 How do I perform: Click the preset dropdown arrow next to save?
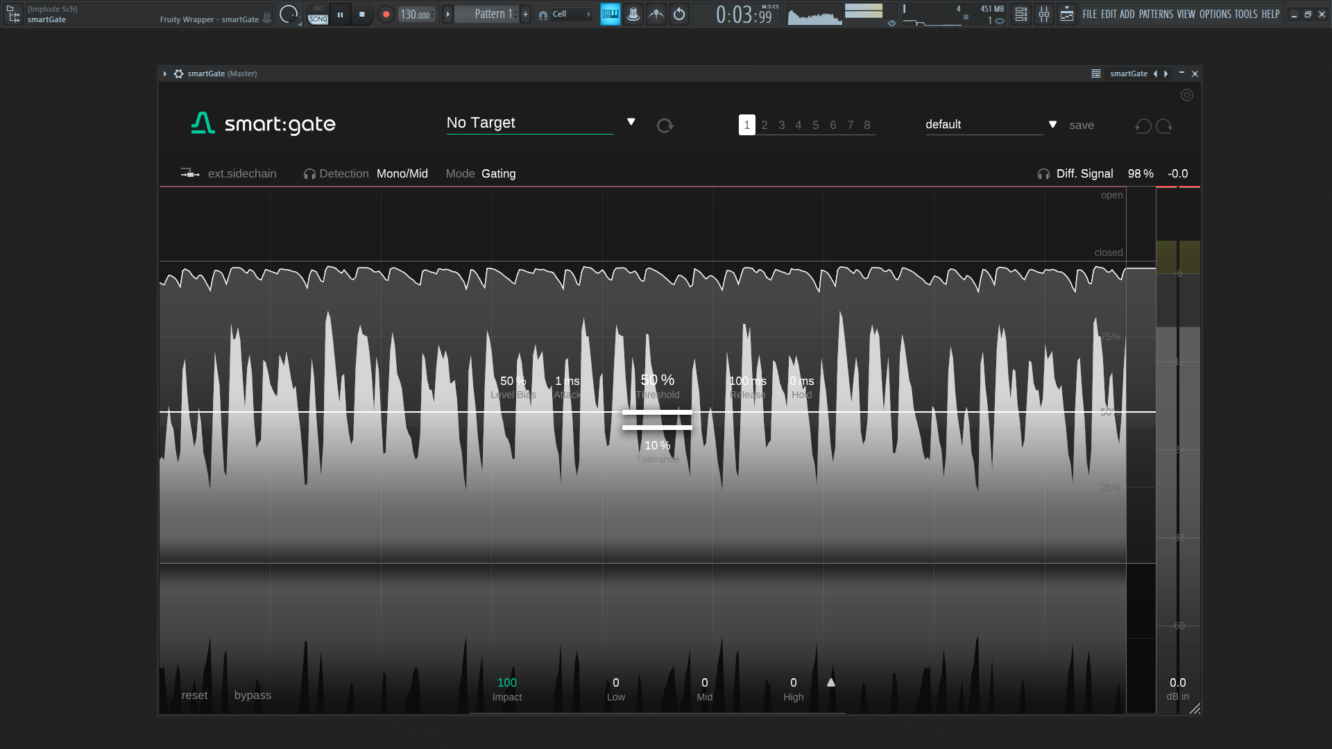click(x=1053, y=125)
